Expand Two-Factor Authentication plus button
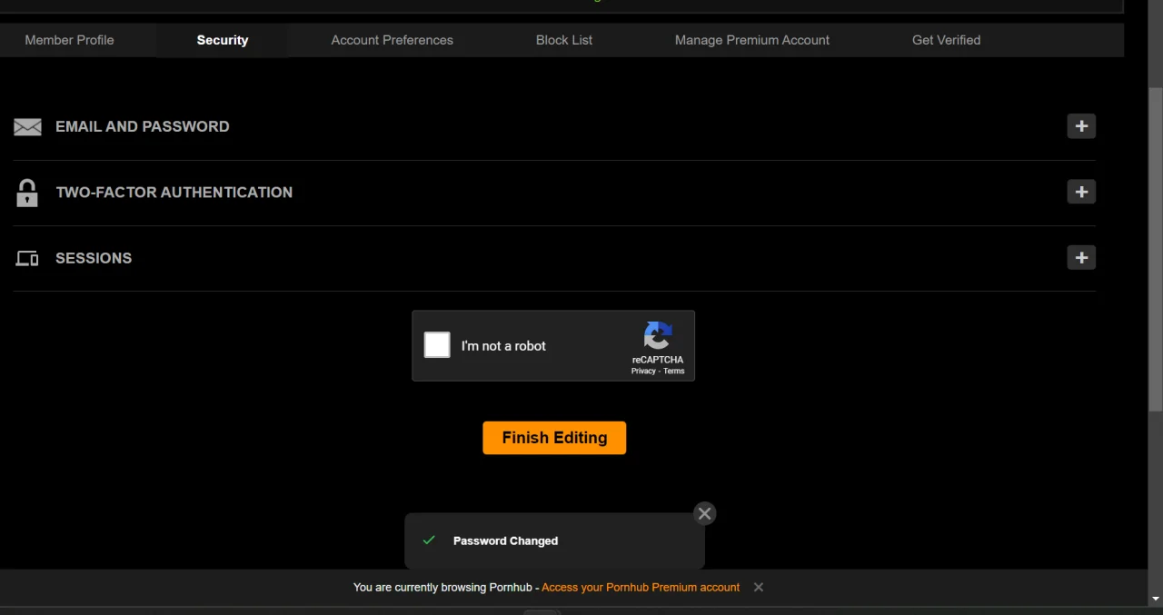 click(x=1081, y=192)
